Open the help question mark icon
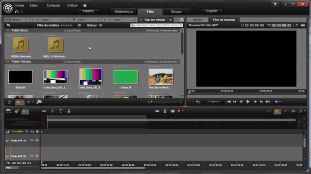 [85, 5]
